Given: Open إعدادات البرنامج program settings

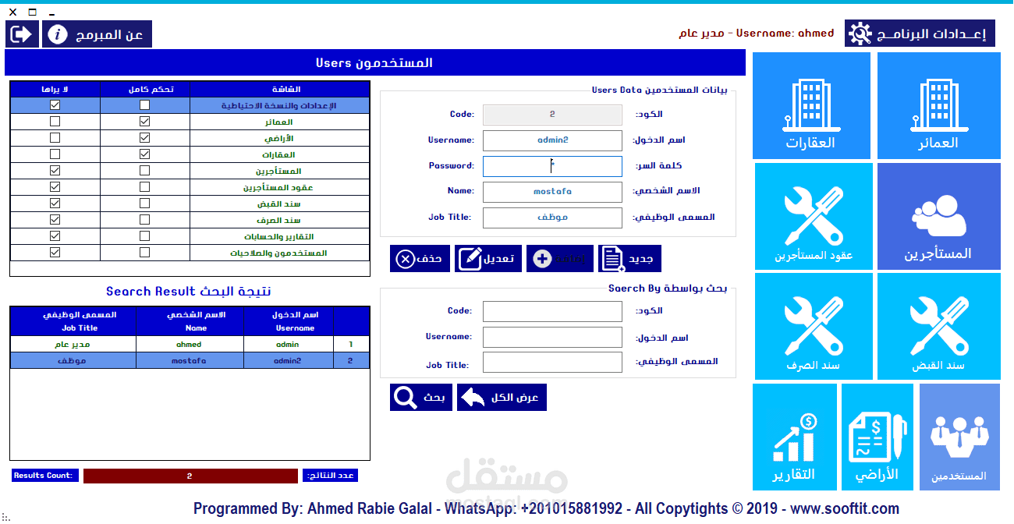Looking at the screenshot, I should [x=920, y=34].
